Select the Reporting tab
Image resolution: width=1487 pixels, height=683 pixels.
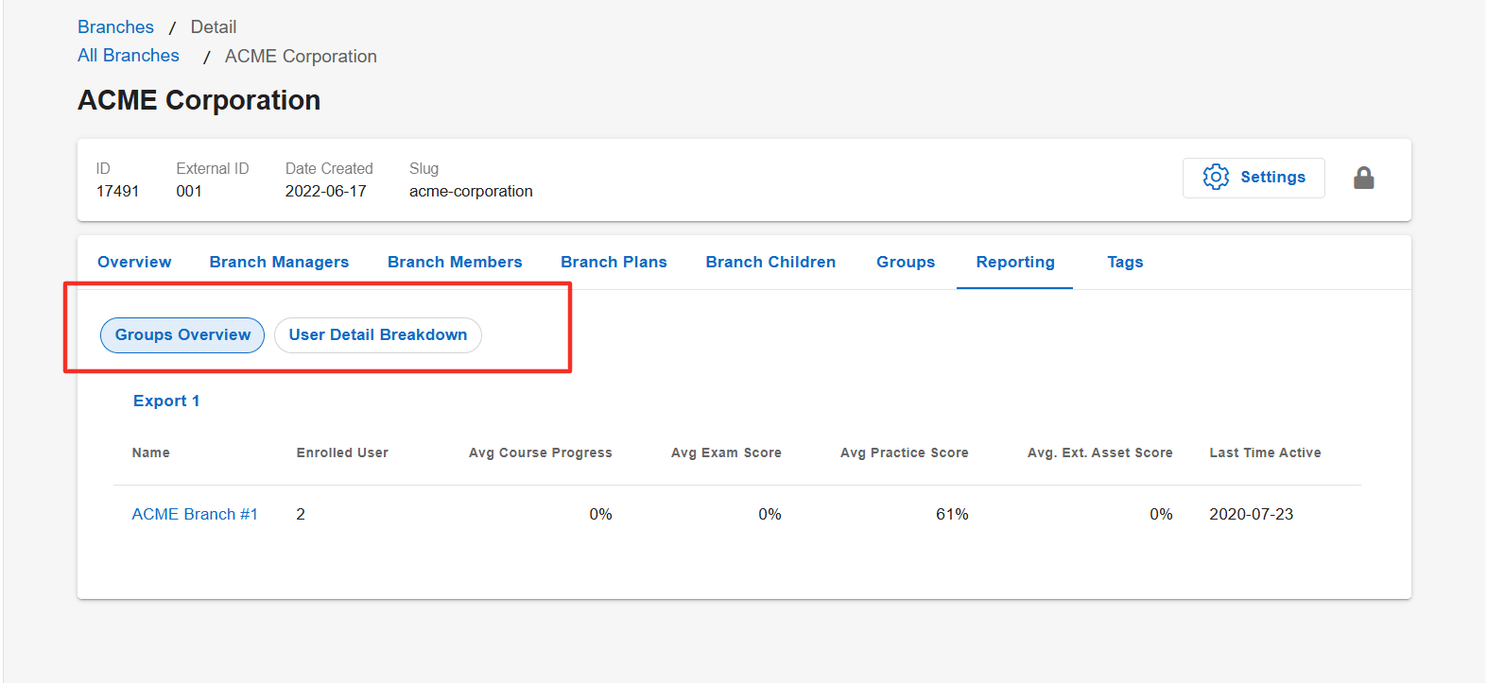pos(1015,262)
